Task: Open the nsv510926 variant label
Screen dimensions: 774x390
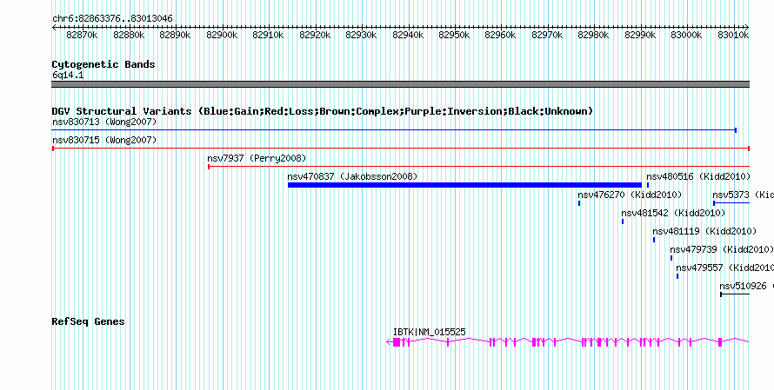Action: click(746, 286)
